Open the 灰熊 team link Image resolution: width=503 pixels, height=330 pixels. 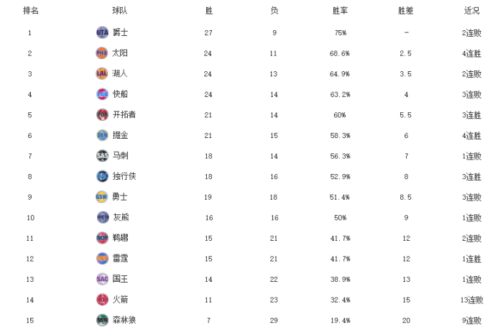[120, 217]
